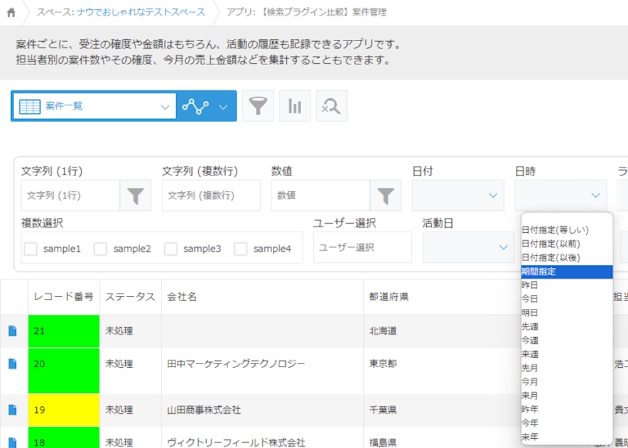
Task: Click the funnel button beside 数値 field
Action: click(x=386, y=196)
